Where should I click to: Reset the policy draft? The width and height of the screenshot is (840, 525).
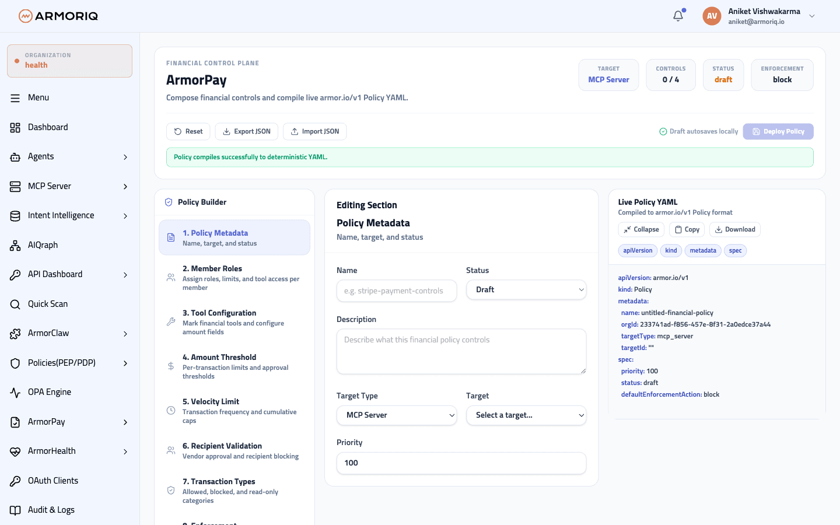click(x=188, y=132)
